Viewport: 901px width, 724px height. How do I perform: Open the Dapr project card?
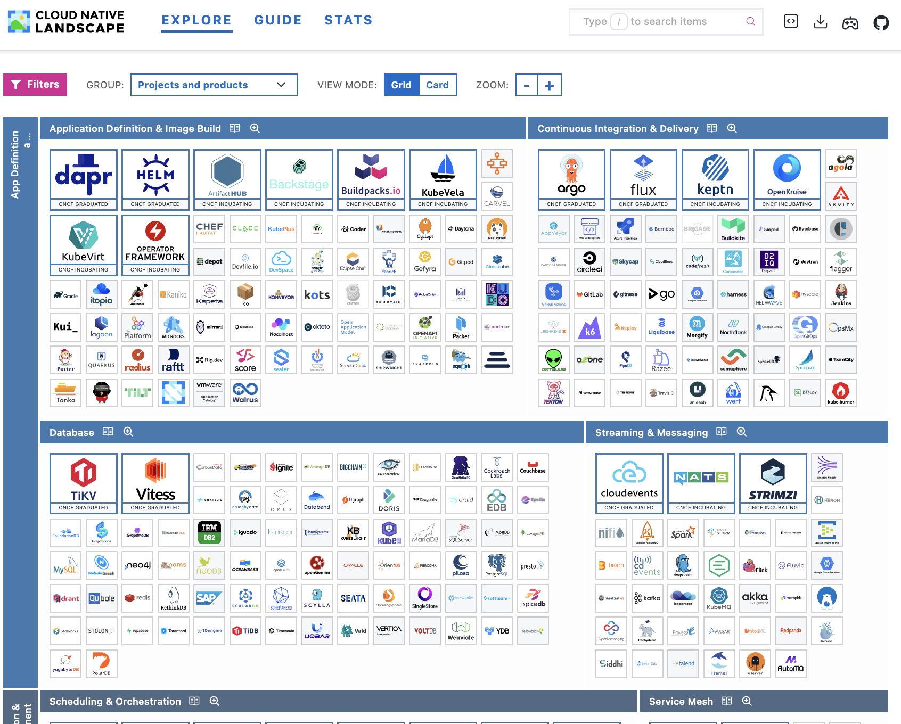tap(84, 179)
